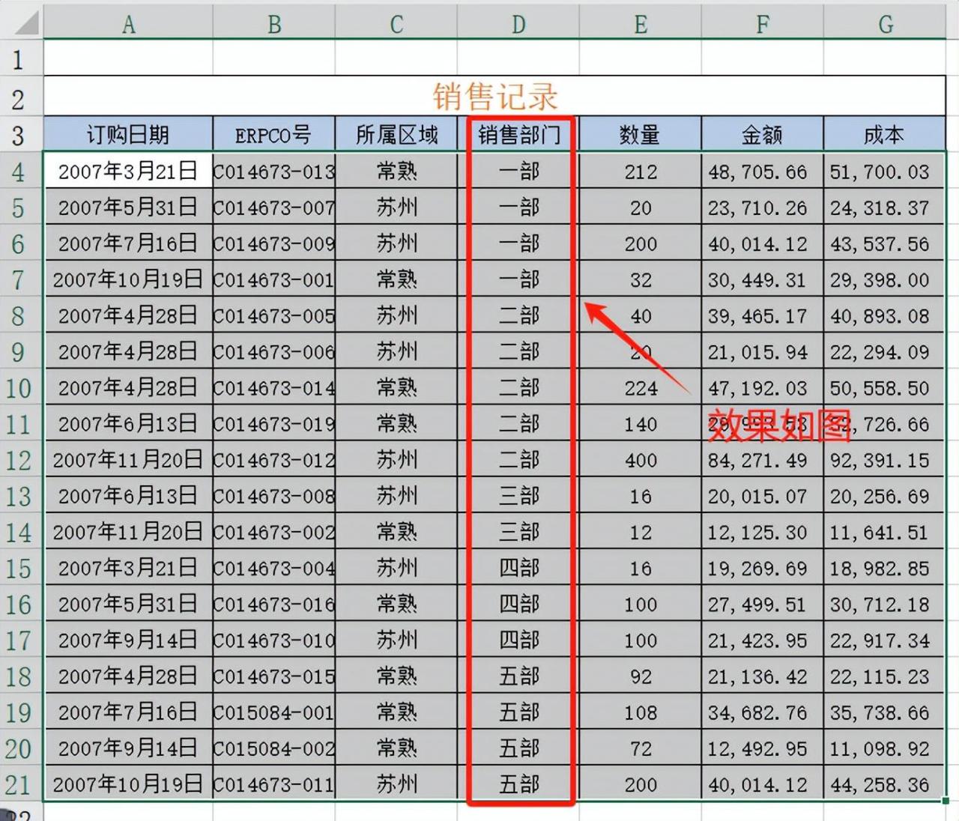Select amount cell 34,682.76
This screenshot has width=959, height=821.
[763, 712]
